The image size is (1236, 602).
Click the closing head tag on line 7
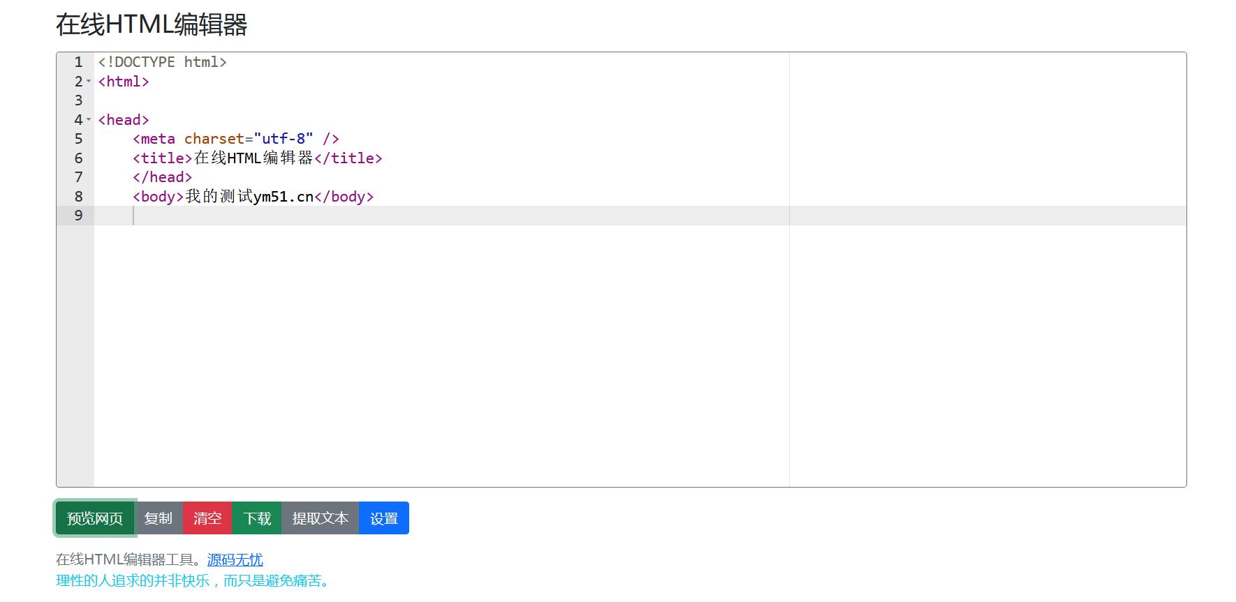[162, 177]
